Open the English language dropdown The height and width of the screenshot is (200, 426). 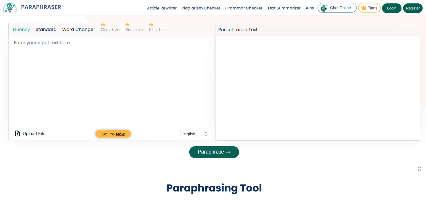tap(195, 134)
